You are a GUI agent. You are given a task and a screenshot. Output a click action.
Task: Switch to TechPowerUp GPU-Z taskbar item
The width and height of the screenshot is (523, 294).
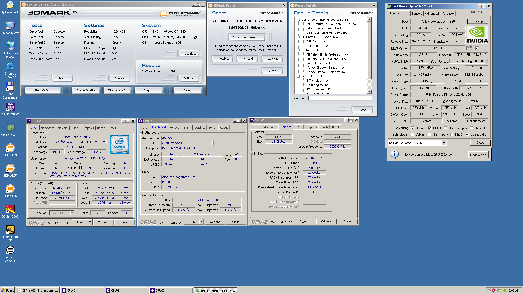click(215, 290)
